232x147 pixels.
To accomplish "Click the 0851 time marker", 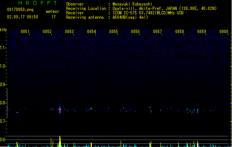I will (25, 32).
